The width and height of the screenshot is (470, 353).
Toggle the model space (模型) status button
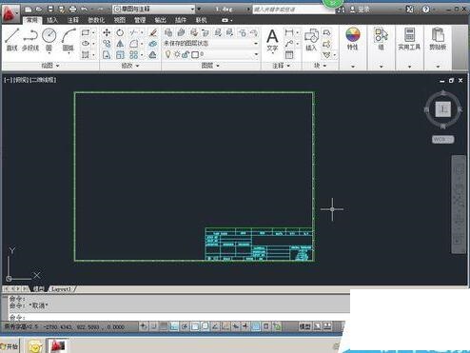305,326
